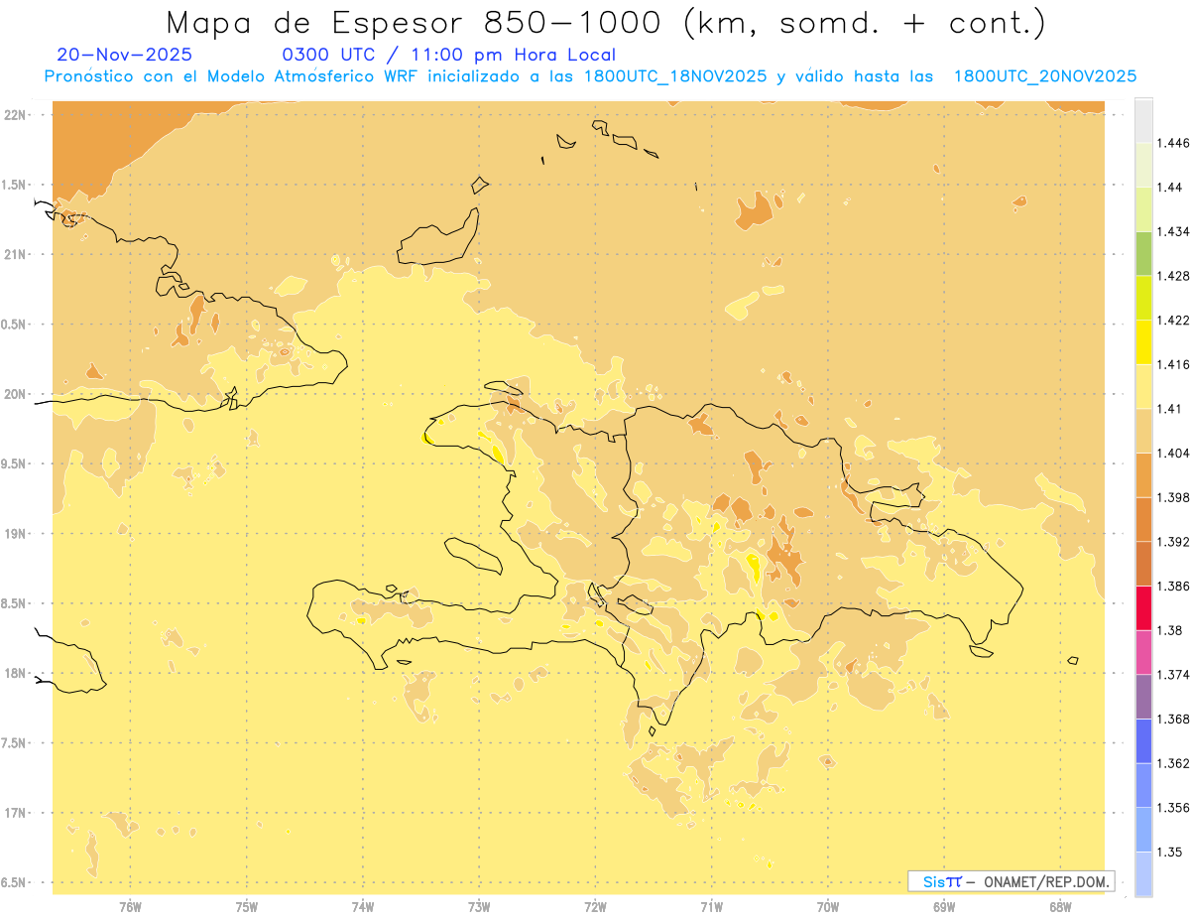
Task: Pick the pale yellow segment between 1.41 and 1.416
Action: coord(1143,386)
